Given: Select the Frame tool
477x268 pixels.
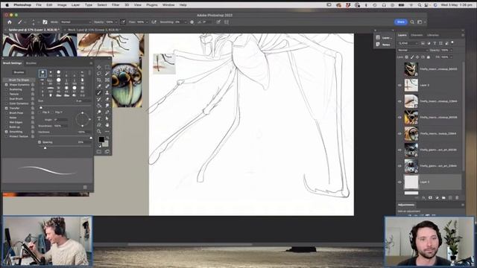Looking at the screenshot, I should coord(107,80).
